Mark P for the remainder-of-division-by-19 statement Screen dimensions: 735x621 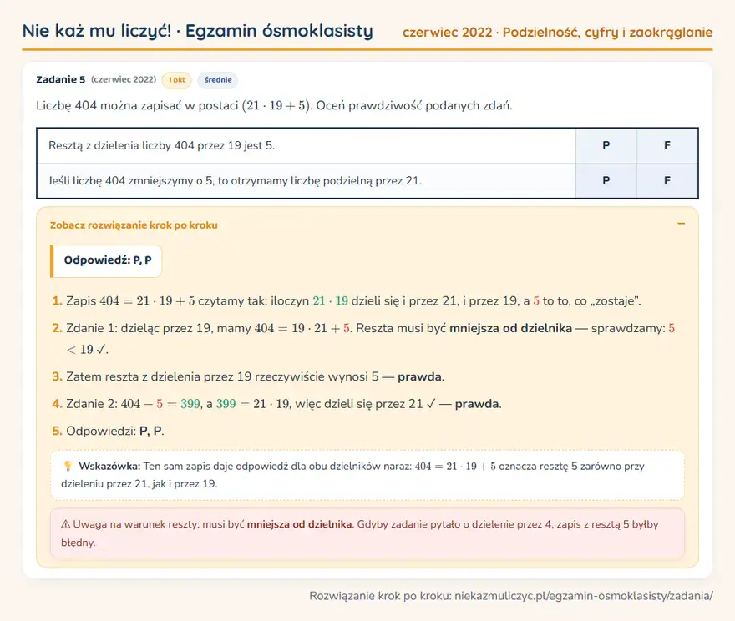click(606, 145)
